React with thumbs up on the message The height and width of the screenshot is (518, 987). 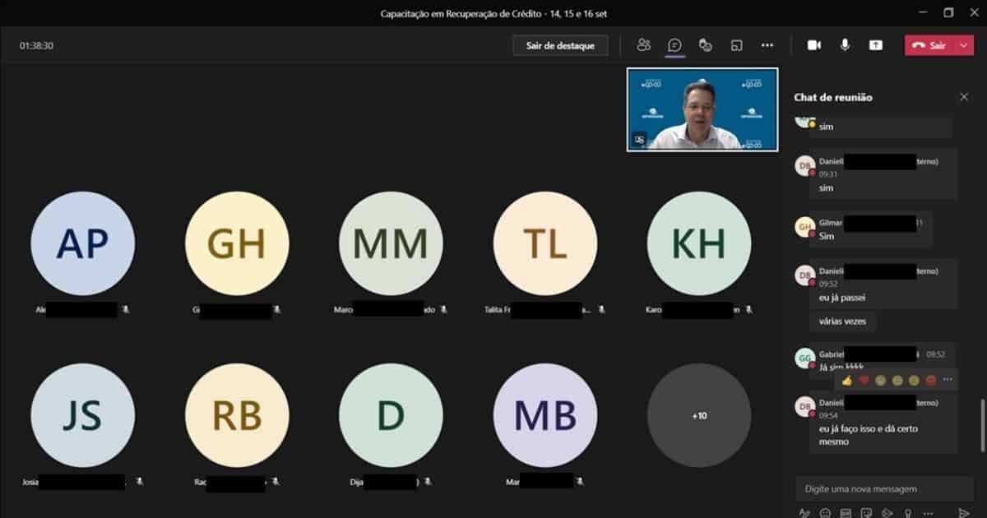click(847, 380)
